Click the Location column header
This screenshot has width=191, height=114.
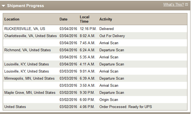click(x=12, y=19)
